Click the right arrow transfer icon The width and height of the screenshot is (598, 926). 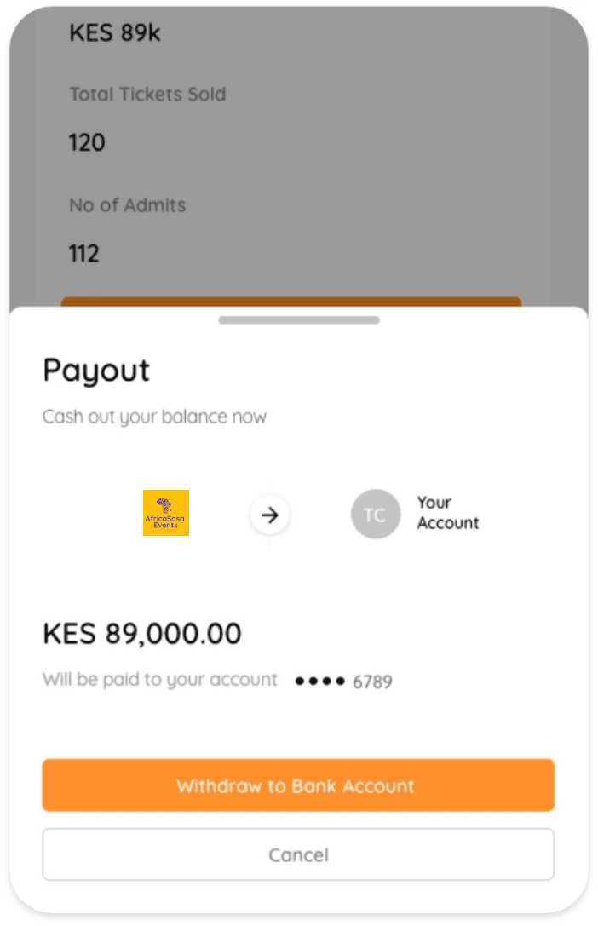270,515
